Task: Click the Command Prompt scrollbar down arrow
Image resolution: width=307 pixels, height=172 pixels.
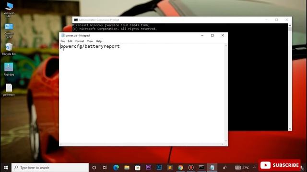Action: click(290, 129)
